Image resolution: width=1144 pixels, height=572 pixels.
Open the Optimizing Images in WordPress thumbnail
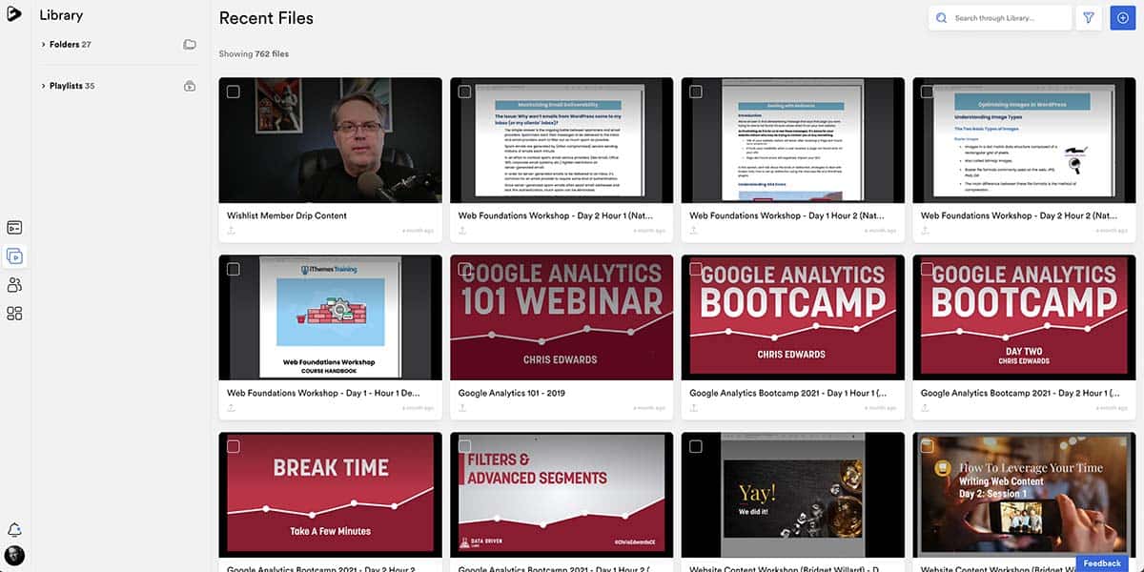(1024, 140)
